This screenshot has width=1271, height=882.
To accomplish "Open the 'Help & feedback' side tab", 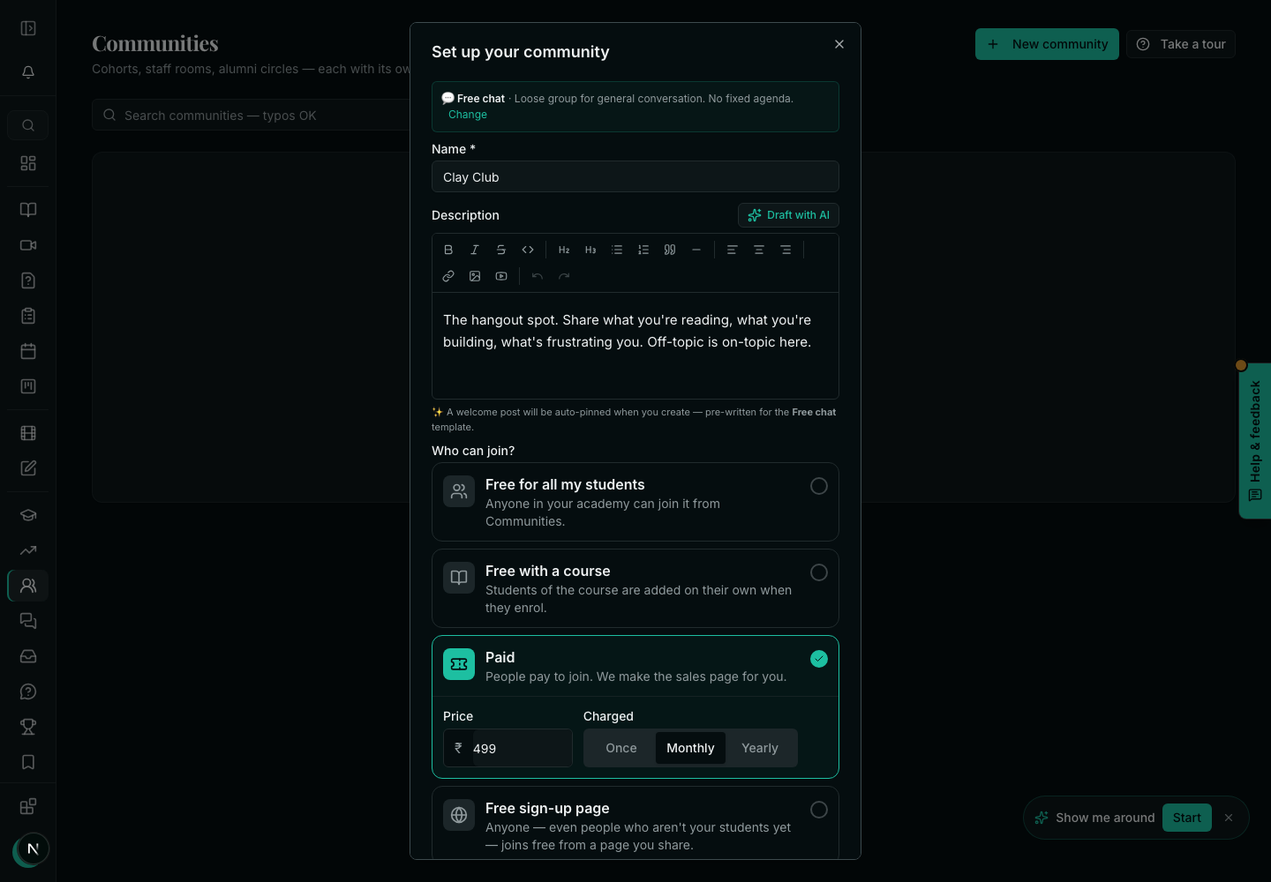I will point(1255,441).
